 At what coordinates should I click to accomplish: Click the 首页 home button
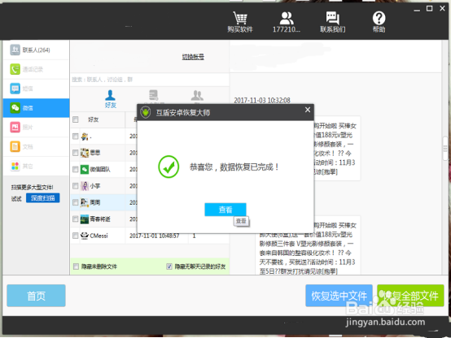[37, 296]
